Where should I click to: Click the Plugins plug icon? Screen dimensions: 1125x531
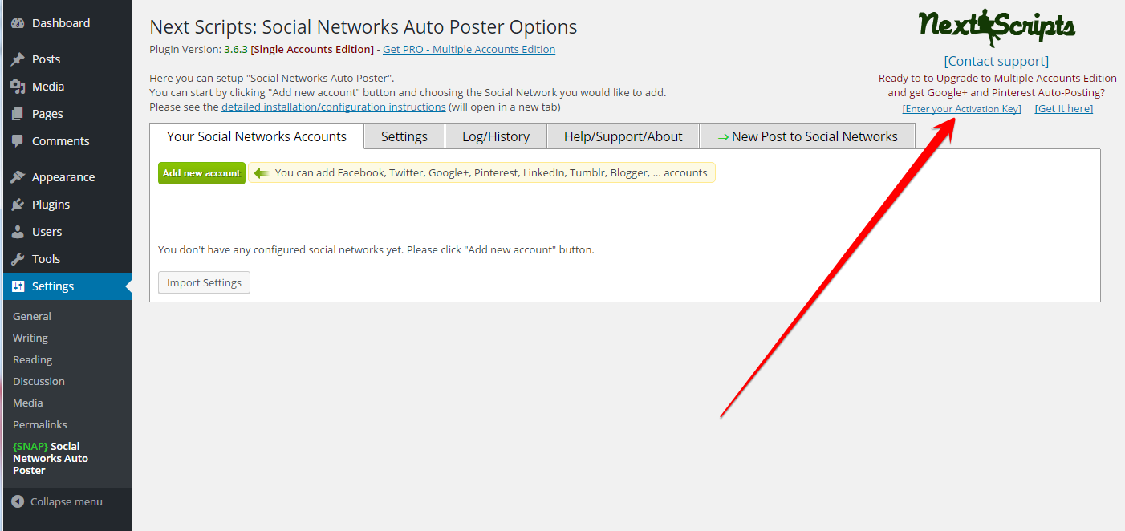pyautogui.click(x=18, y=205)
